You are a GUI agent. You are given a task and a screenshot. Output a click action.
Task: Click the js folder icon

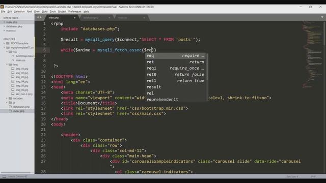10,103
